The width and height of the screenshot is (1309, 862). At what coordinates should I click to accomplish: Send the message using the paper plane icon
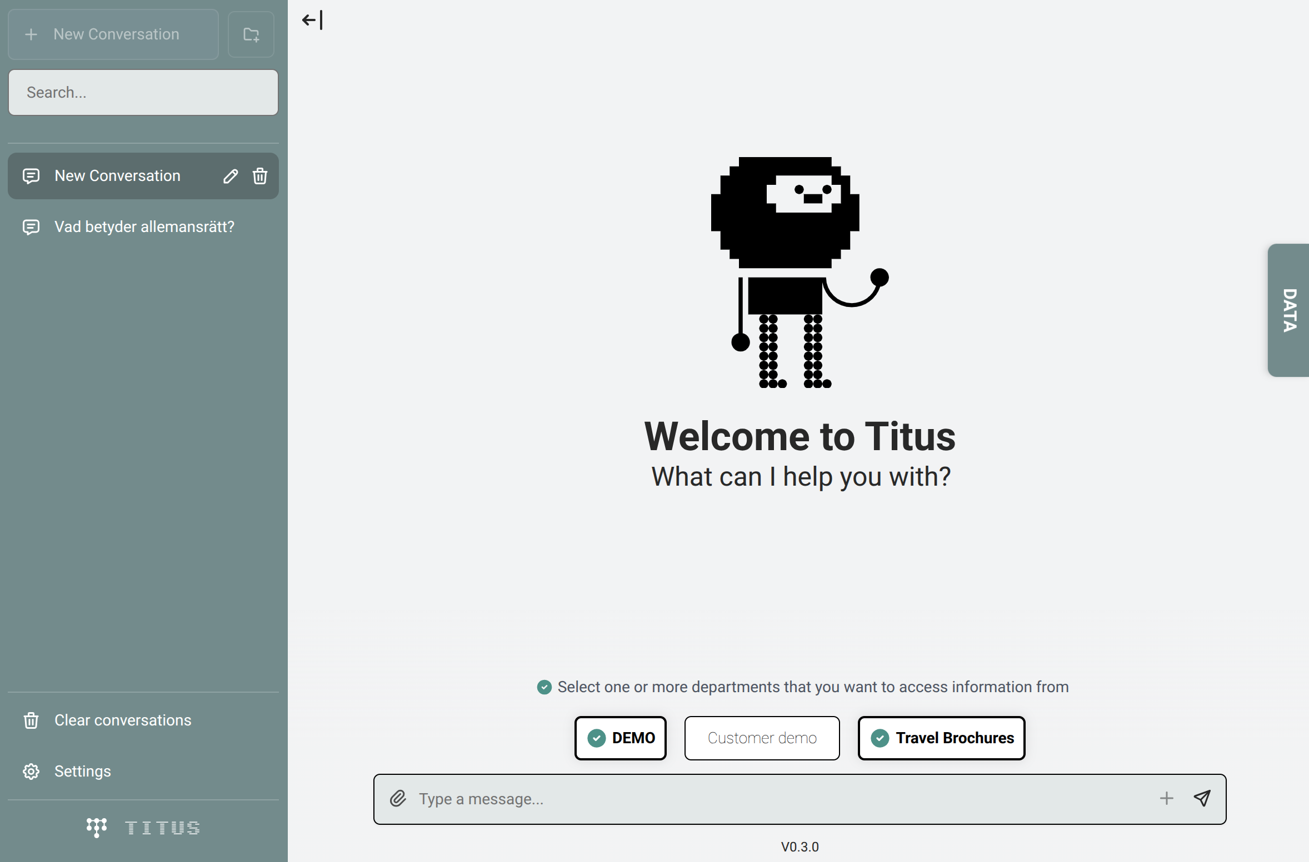pyautogui.click(x=1202, y=799)
